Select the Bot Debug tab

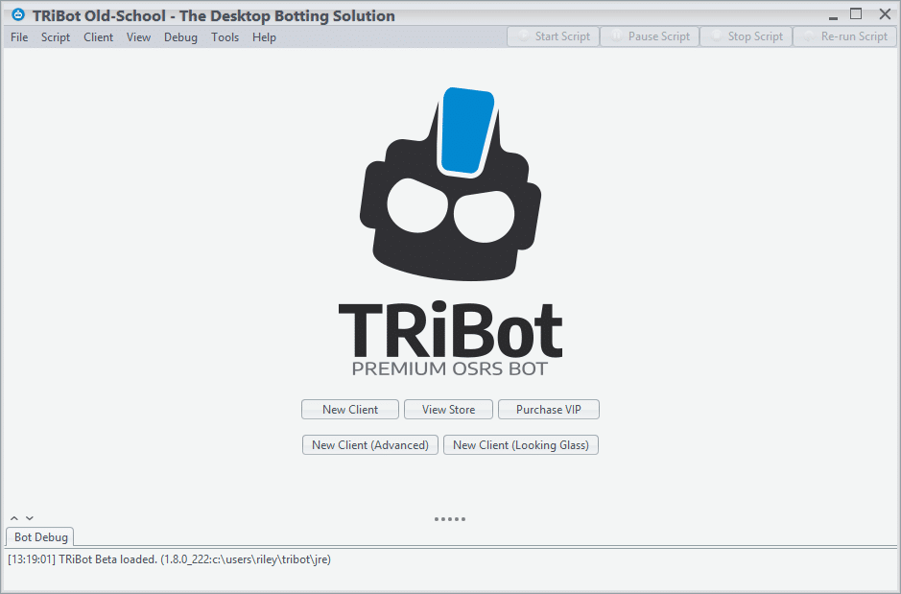pos(41,537)
